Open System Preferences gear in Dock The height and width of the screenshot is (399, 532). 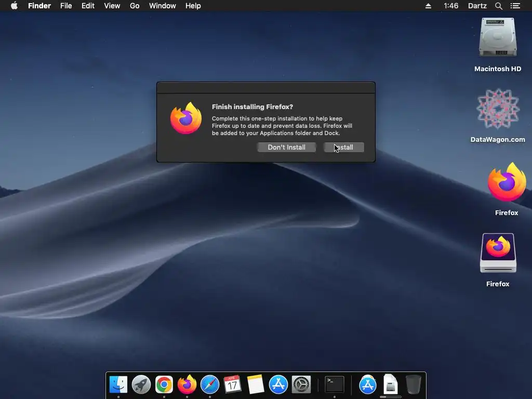[x=301, y=384]
